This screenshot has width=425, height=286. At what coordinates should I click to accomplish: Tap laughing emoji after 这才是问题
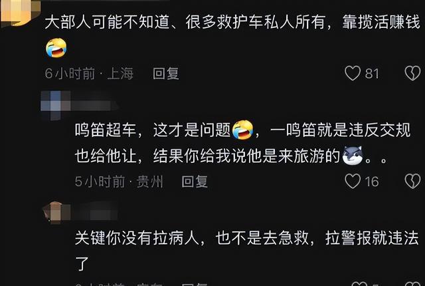pos(242,130)
